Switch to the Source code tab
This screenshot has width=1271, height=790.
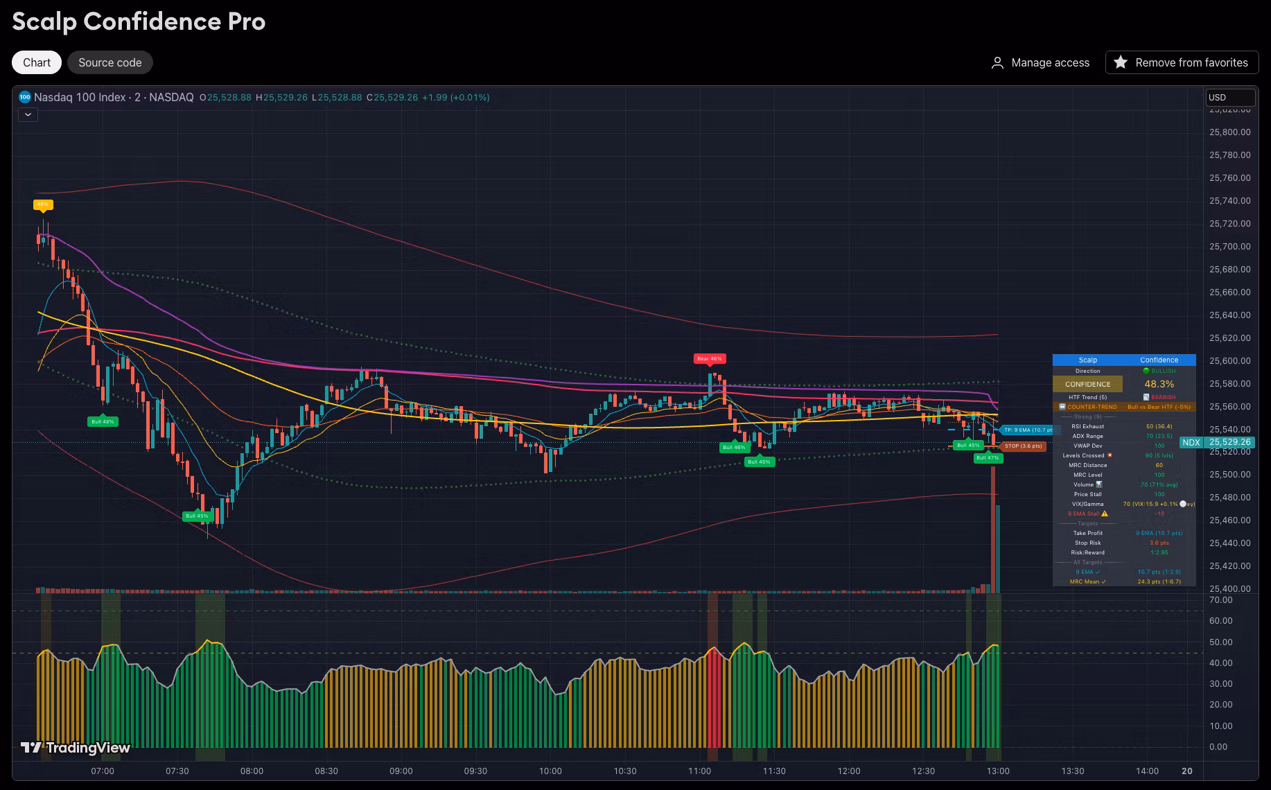(x=110, y=62)
